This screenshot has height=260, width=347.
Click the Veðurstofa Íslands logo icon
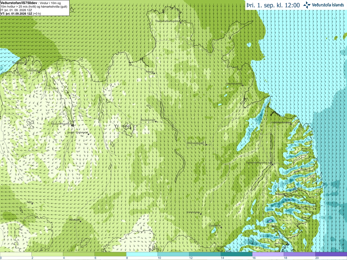(x=307, y=5)
